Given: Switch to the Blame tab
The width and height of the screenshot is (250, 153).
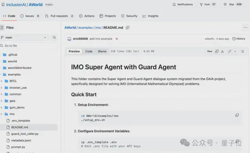Looking at the screenshot, I should (x=102, y=51).
